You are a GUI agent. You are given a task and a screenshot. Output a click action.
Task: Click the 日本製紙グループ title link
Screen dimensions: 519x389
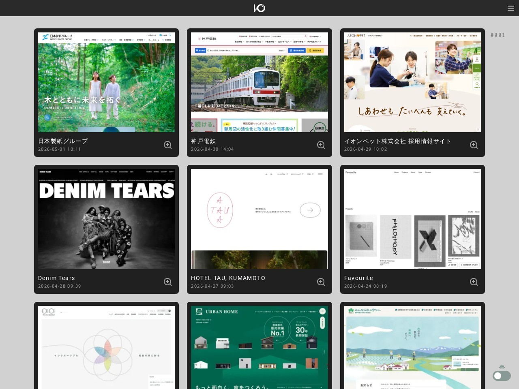63,141
